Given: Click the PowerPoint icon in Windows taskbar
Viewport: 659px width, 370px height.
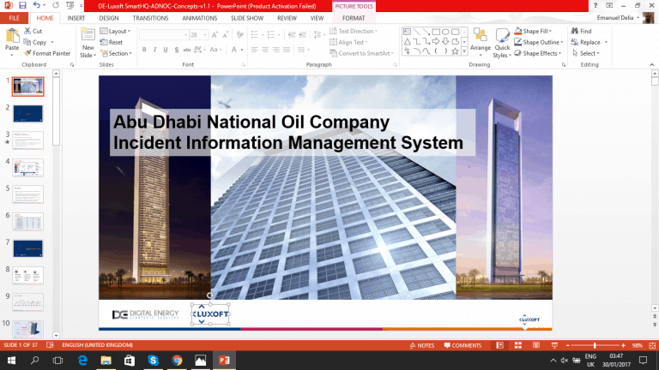Looking at the screenshot, I should point(224,361).
